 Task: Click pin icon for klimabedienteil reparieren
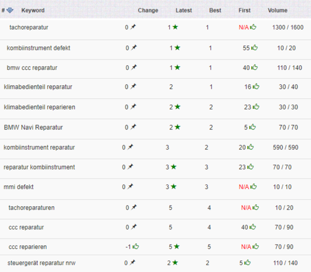point(133,107)
